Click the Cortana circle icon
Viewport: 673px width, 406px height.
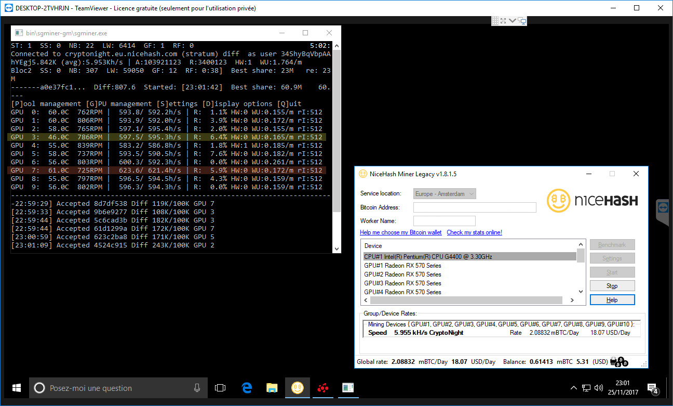click(39, 388)
